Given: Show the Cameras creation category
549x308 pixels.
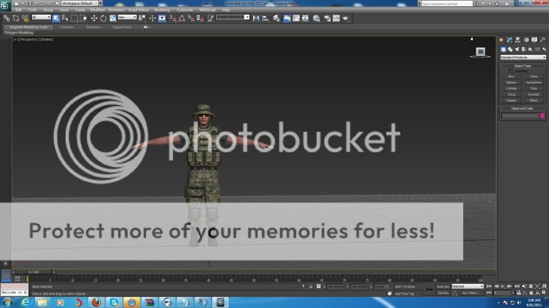Looking at the screenshot, I should 524,49.
